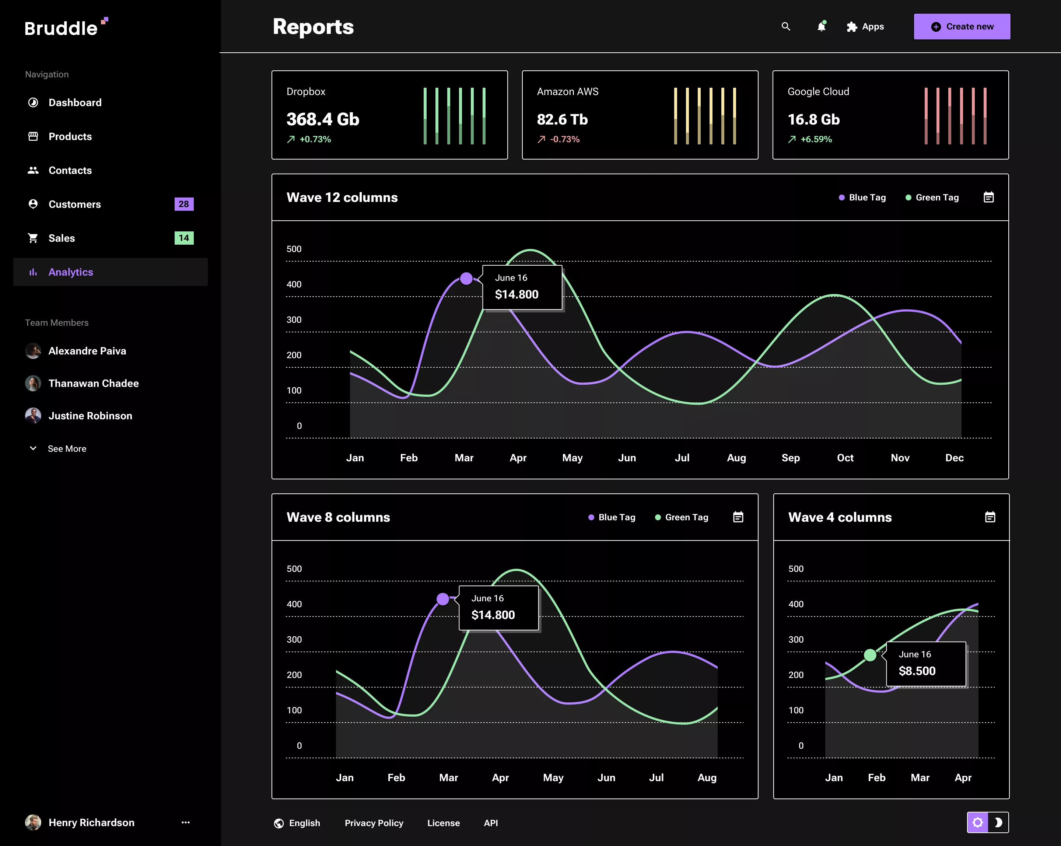Open the calendar icon on Wave 8 columns chart

pyautogui.click(x=738, y=517)
